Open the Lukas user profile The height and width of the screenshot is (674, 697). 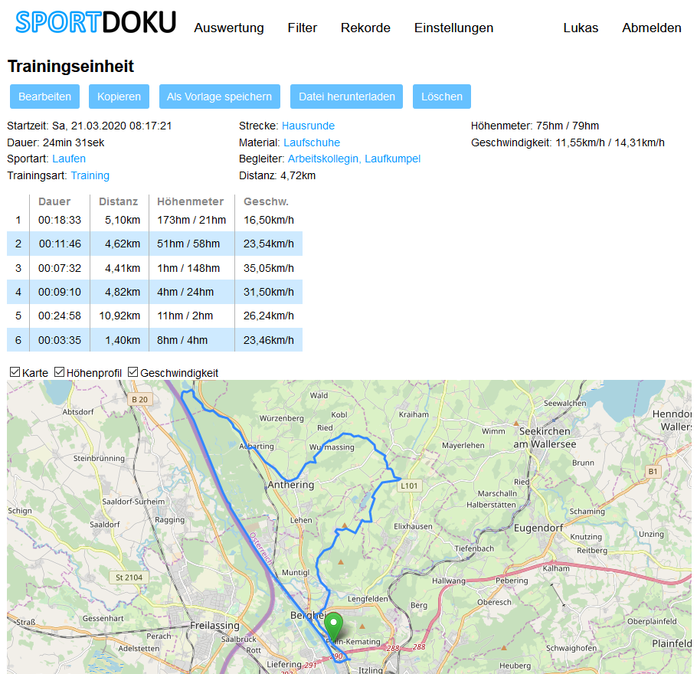[x=581, y=28]
